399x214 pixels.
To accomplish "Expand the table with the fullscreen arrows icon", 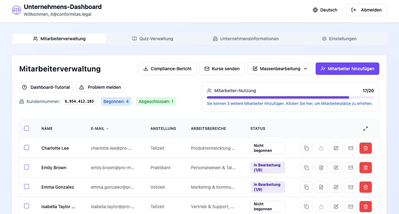I will (366, 129).
